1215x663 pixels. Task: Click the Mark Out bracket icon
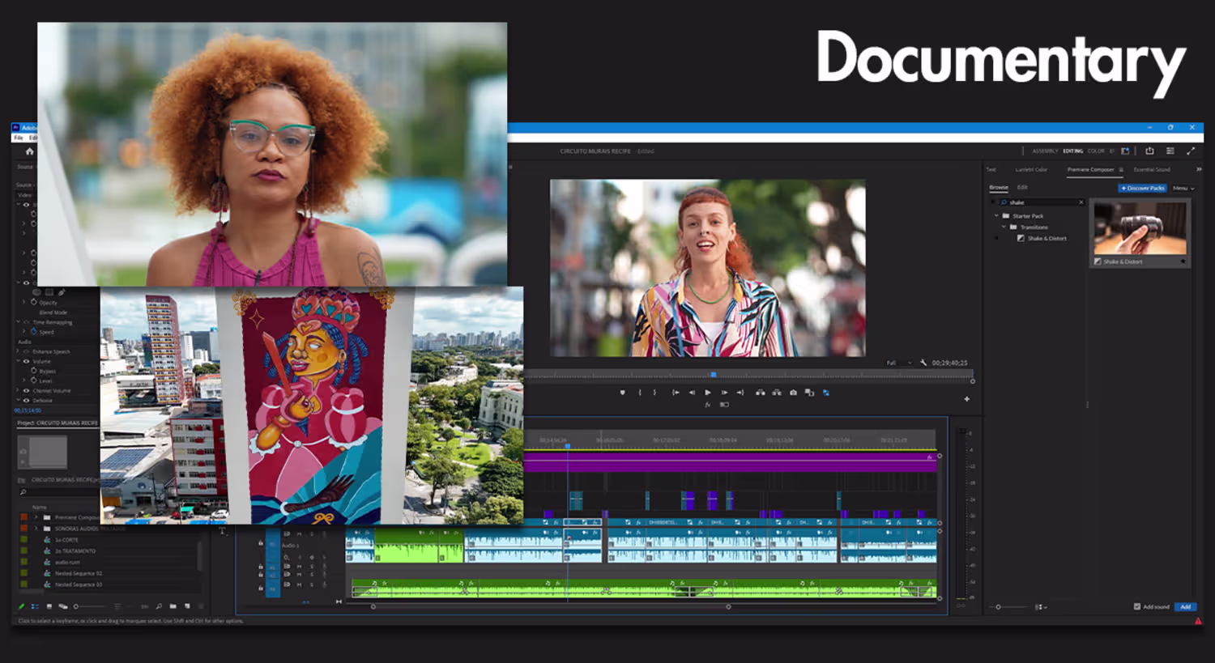654,393
